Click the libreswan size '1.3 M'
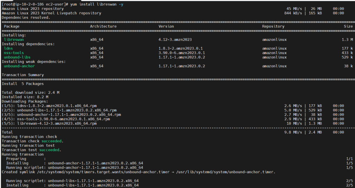This screenshot has width=355, height=188. point(347,39)
